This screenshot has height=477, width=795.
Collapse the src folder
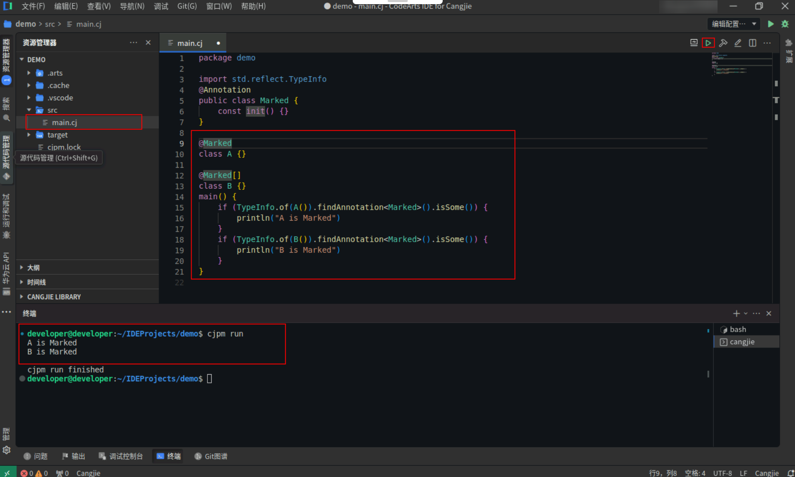(x=29, y=110)
